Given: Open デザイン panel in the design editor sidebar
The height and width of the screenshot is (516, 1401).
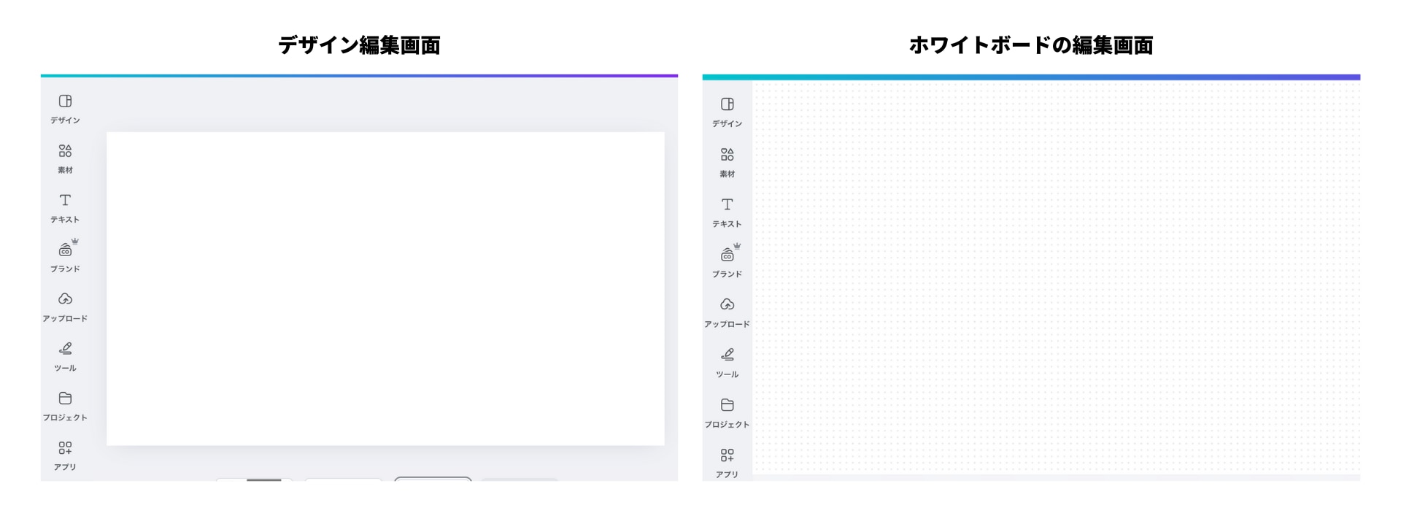Looking at the screenshot, I should 65,108.
